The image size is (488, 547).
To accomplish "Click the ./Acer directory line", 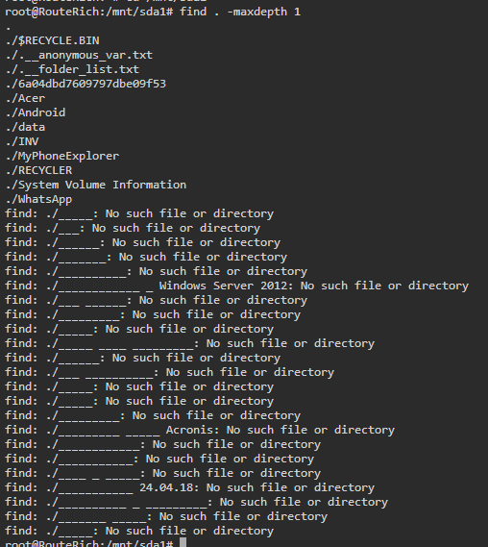I will pyautogui.click(x=25, y=98).
